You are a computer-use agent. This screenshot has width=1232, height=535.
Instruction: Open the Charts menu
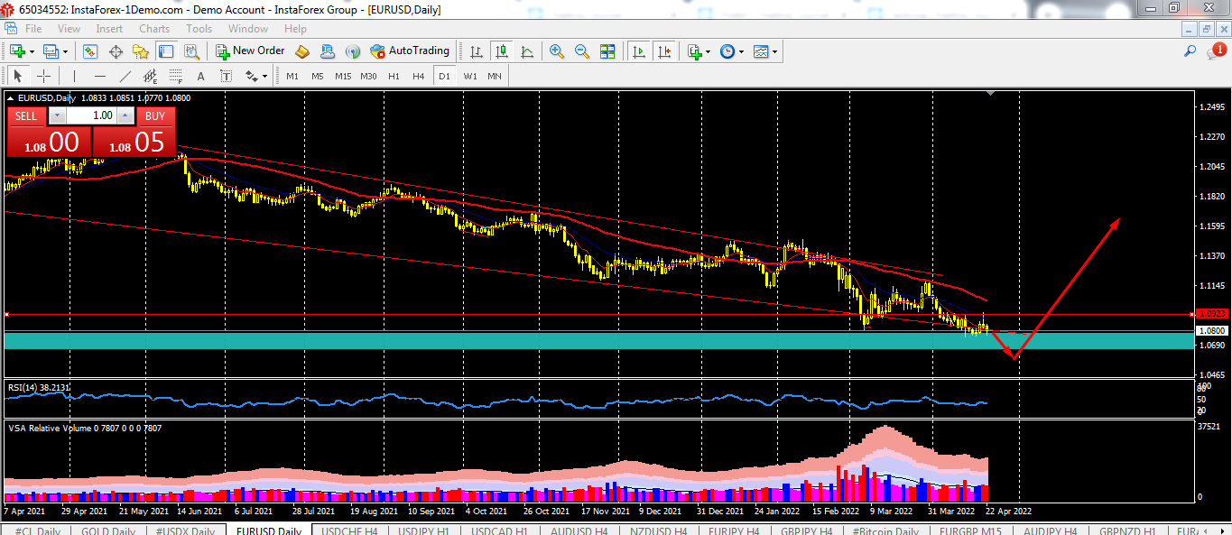[x=154, y=29]
